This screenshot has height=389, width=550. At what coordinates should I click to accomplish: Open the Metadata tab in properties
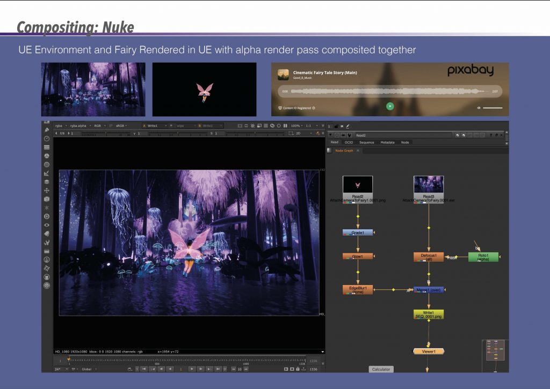(387, 143)
